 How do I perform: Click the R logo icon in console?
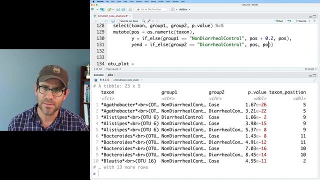pos(95,80)
